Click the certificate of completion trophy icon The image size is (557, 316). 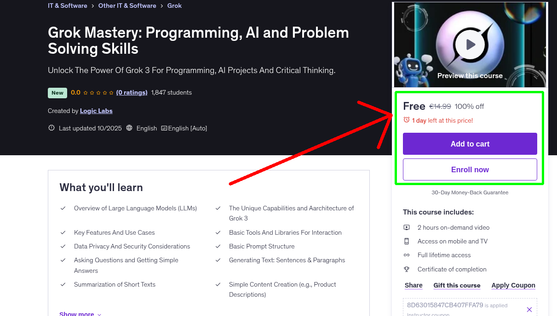(407, 269)
